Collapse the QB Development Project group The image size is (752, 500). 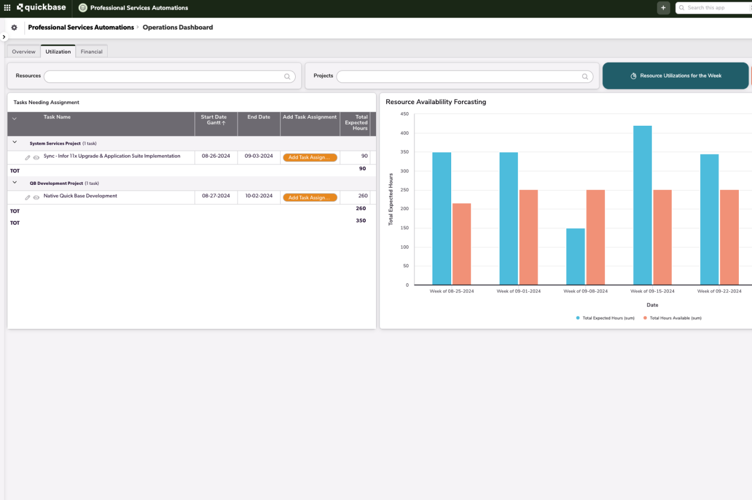[15, 183]
